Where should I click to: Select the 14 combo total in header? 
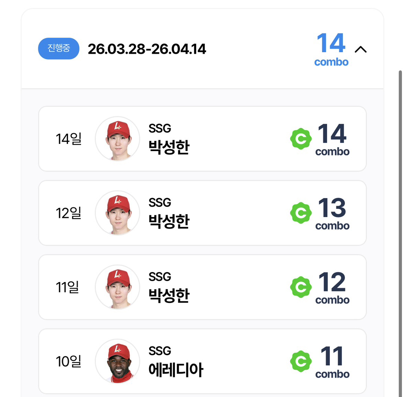[x=331, y=49]
